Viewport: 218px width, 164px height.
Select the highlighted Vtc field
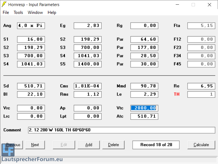coord(144,108)
